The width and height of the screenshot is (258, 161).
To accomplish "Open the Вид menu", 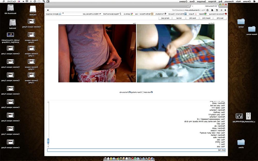I will (220, 2).
